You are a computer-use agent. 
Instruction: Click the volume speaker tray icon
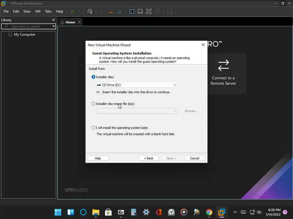[x=259, y=212]
